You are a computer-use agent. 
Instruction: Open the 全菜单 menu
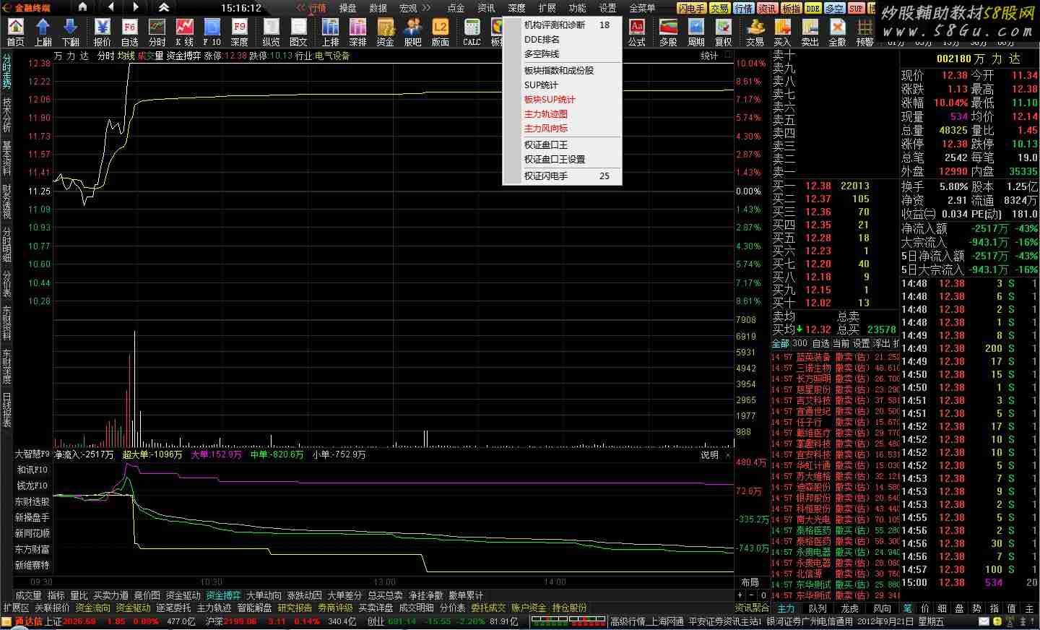642,8
